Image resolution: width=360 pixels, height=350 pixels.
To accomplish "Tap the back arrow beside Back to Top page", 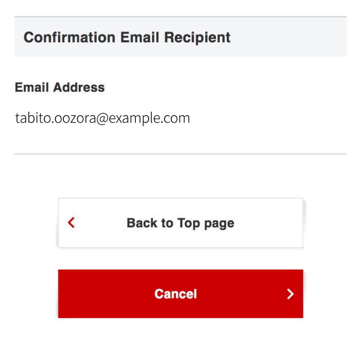I will [71, 223].
